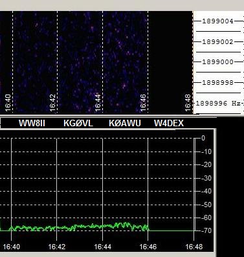
Task: Click the 16:42 graph time axis label
Action: pos(57,247)
